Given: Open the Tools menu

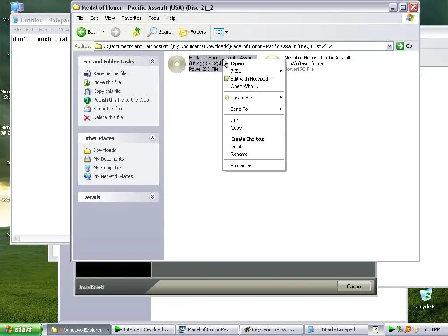Looking at the screenshot, I should click(x=154, y=18).
